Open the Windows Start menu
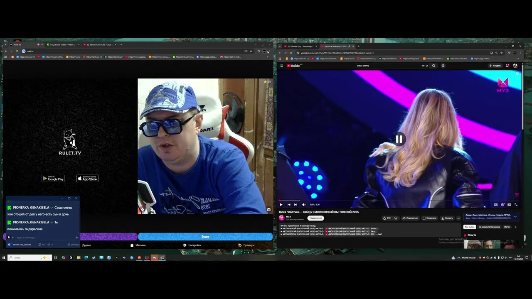The image size is (532, 299). click(3, 257)
